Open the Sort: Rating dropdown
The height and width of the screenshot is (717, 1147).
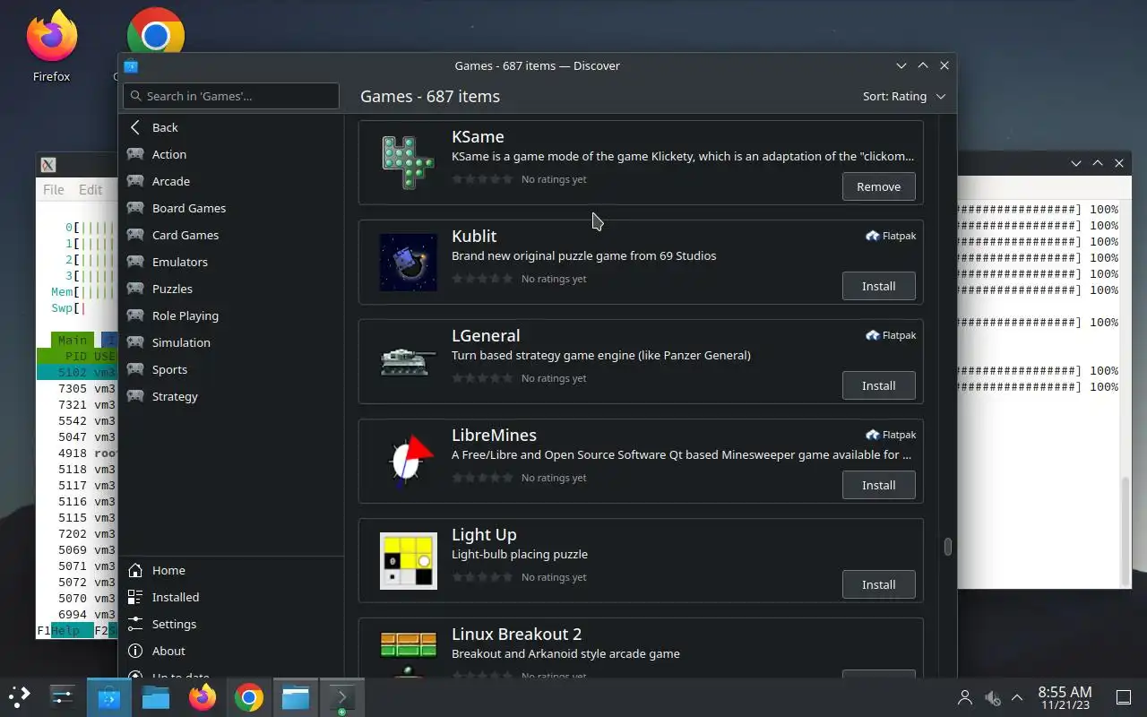(904, 96)
